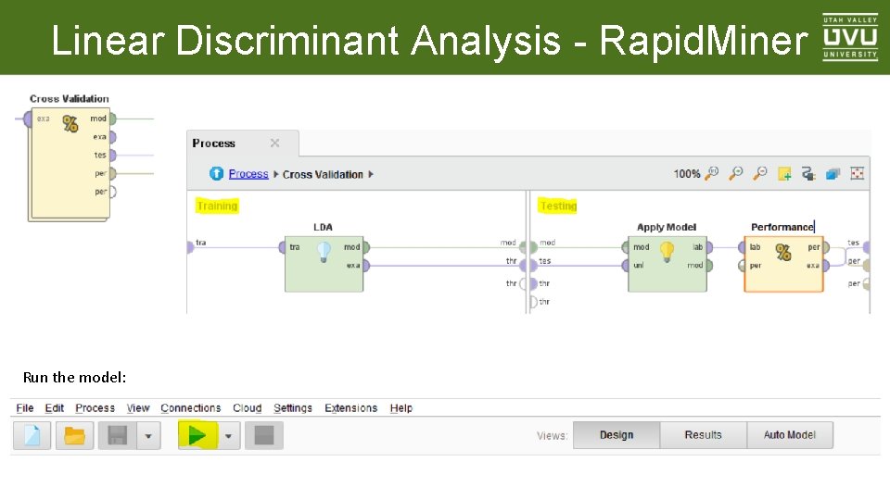Click Cross Validation exa input port
This screenshot has height=500, width=890.
coord(28,119)
